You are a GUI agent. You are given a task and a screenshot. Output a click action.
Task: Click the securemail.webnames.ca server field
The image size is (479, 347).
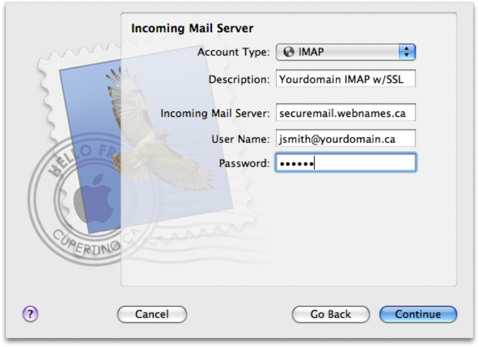[x=346, y=113]
